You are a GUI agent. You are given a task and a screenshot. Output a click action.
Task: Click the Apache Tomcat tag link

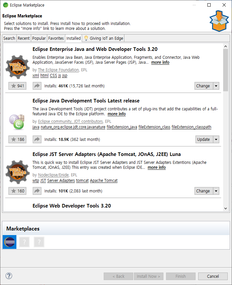click(x=104, y=181)
